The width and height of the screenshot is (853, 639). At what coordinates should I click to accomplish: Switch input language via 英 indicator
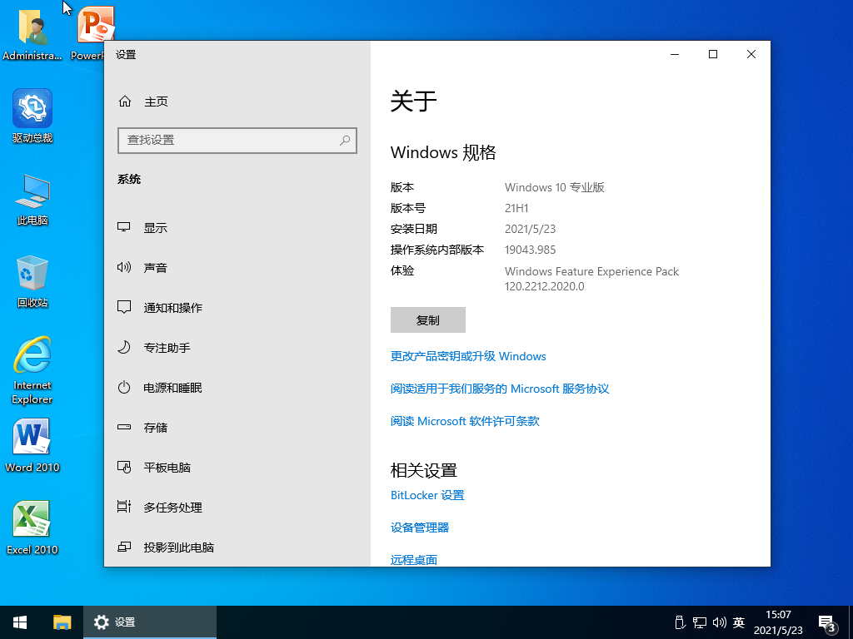pyautogui.click(x=738, y=622)
